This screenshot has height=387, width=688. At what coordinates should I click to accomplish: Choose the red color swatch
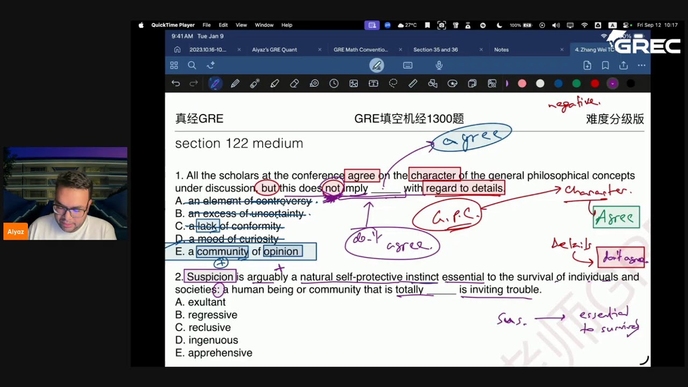(x=594, y=83)
